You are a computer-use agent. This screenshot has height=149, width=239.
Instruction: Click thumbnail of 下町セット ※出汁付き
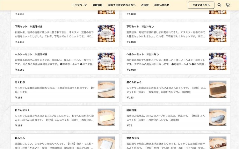pyautogui.click(x=106, y=33)
